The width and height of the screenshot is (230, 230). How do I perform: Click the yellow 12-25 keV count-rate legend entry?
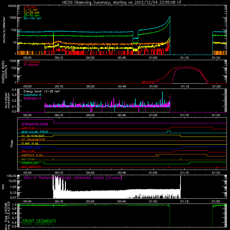[x=32, y=13]
